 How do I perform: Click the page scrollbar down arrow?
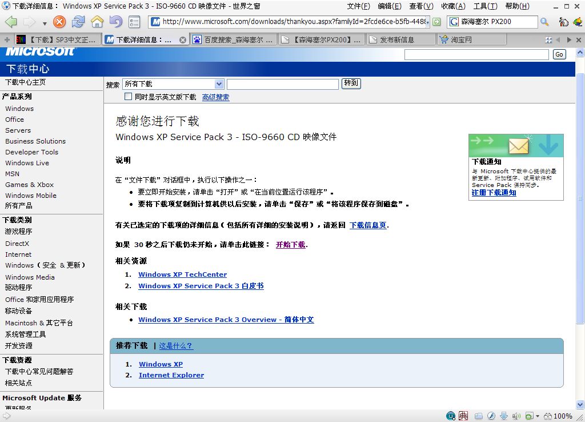pos(580,404)
